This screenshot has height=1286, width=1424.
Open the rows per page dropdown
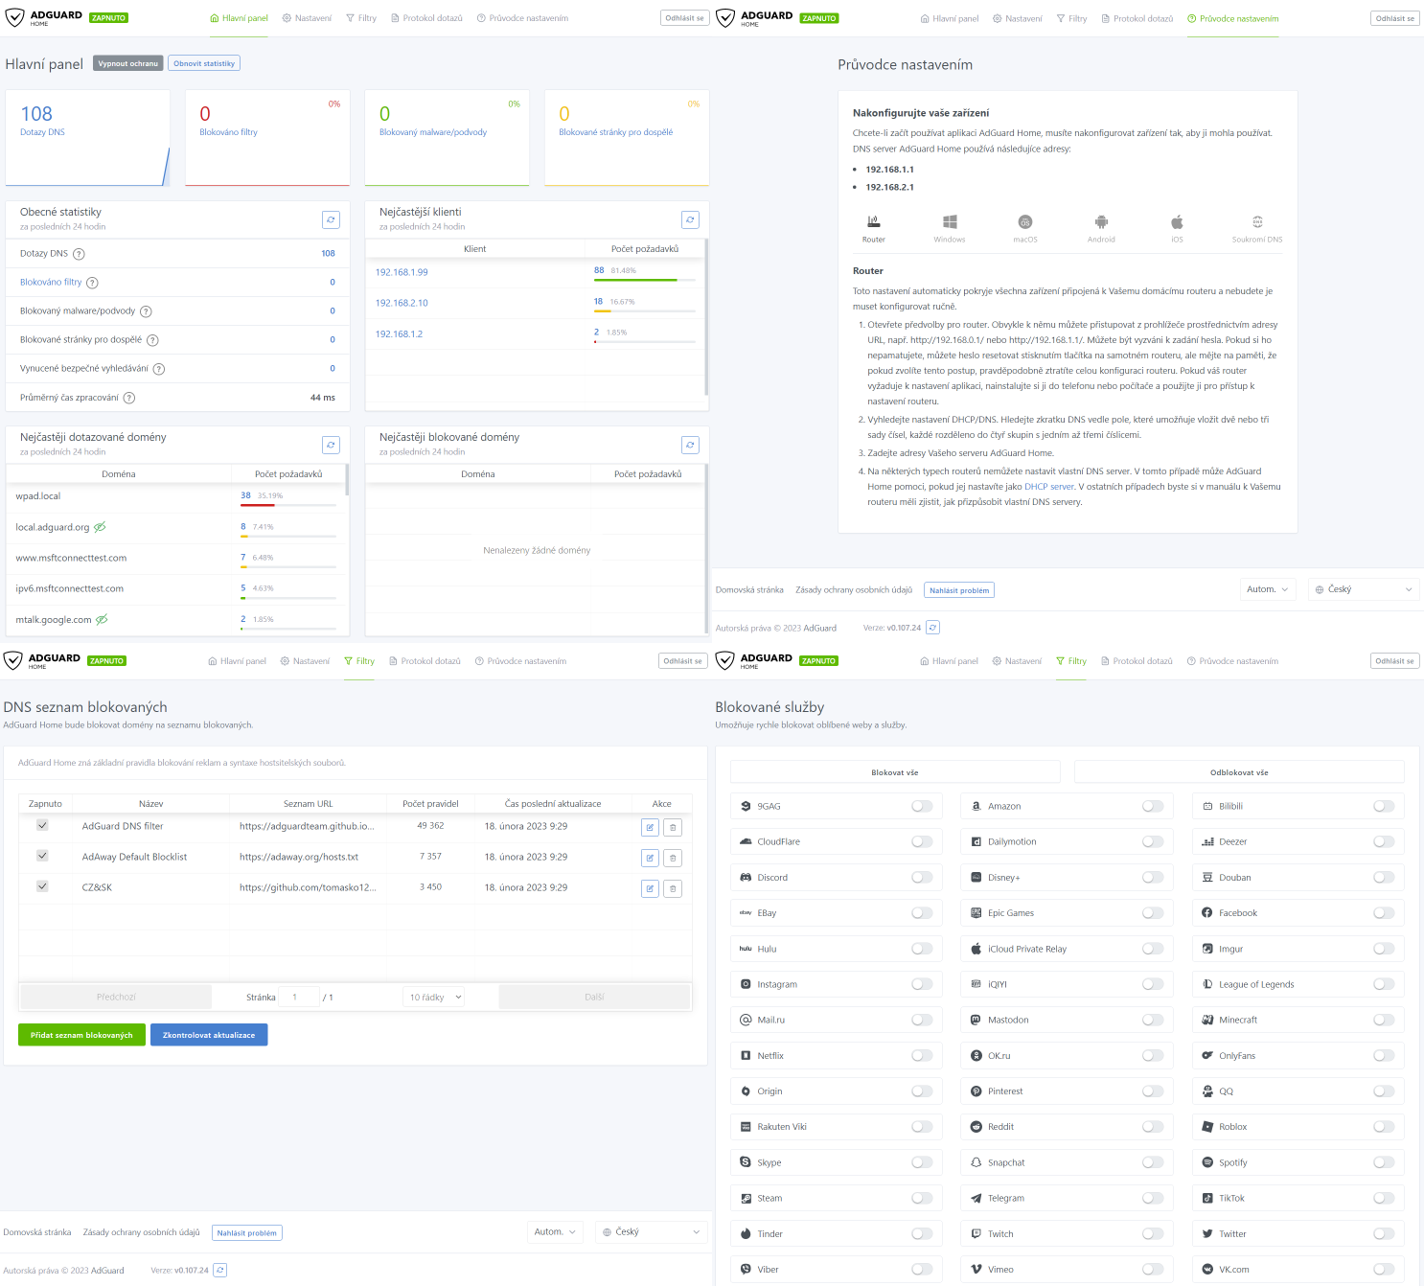(x=435, y=998)
